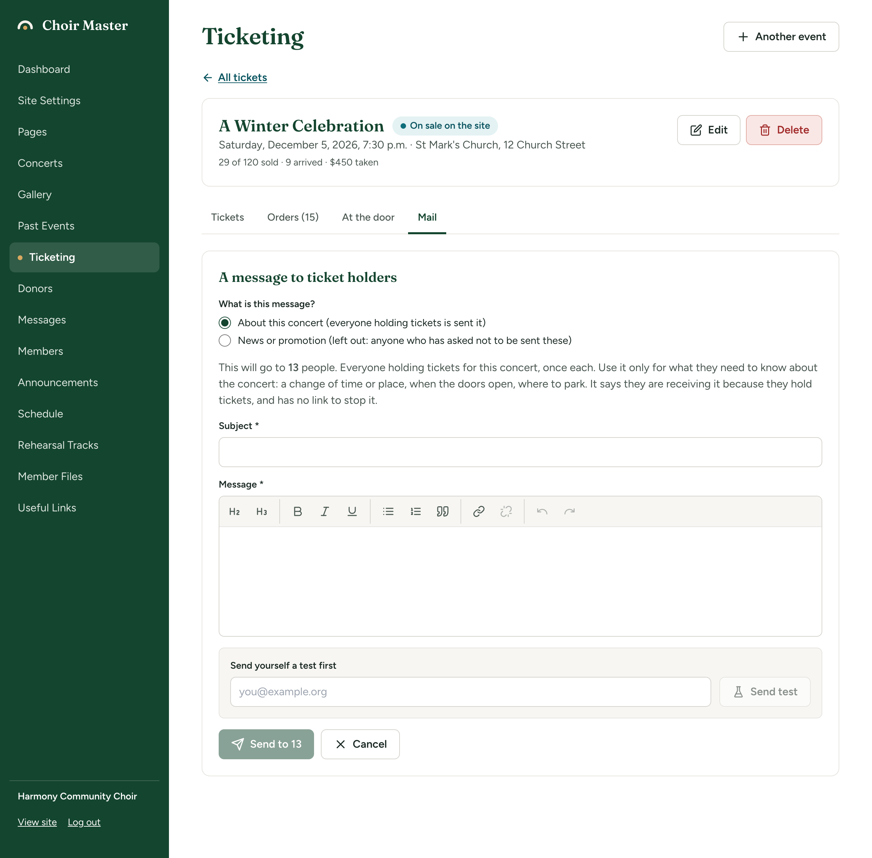Cancel the message

tap(360, 744)
